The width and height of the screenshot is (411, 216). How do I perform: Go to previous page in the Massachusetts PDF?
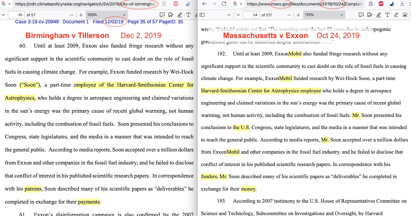(x=229, y=15)
